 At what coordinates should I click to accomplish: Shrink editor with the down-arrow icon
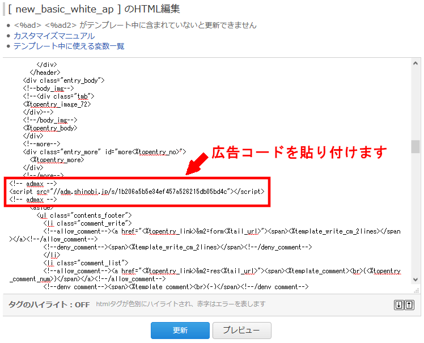(x=399, y=305)
